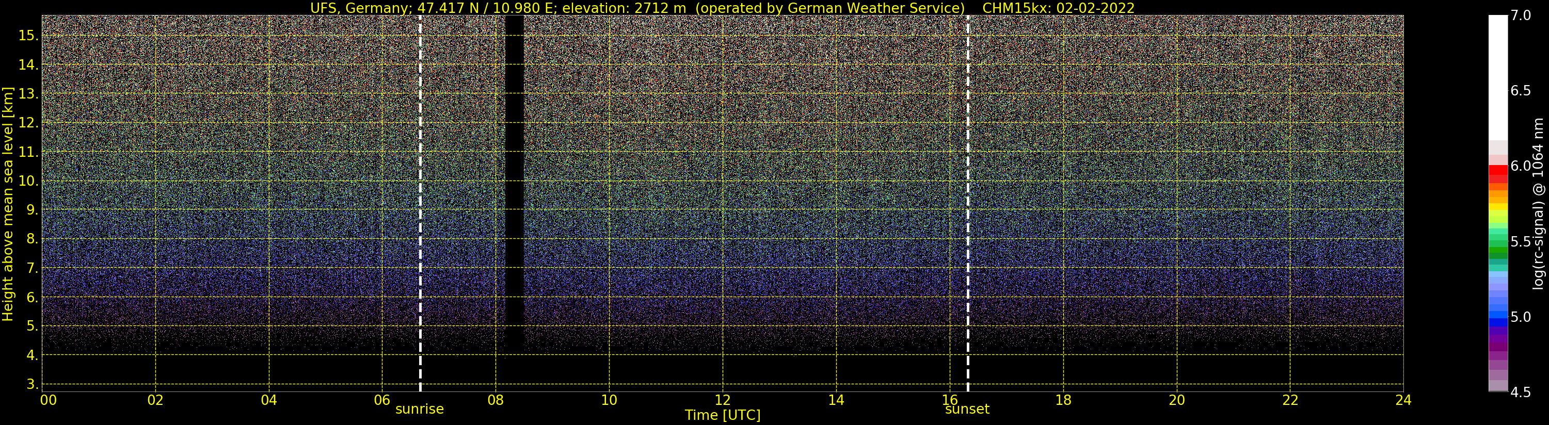
Task: Click the '24' time tick label
Action: coord(1403,400)
